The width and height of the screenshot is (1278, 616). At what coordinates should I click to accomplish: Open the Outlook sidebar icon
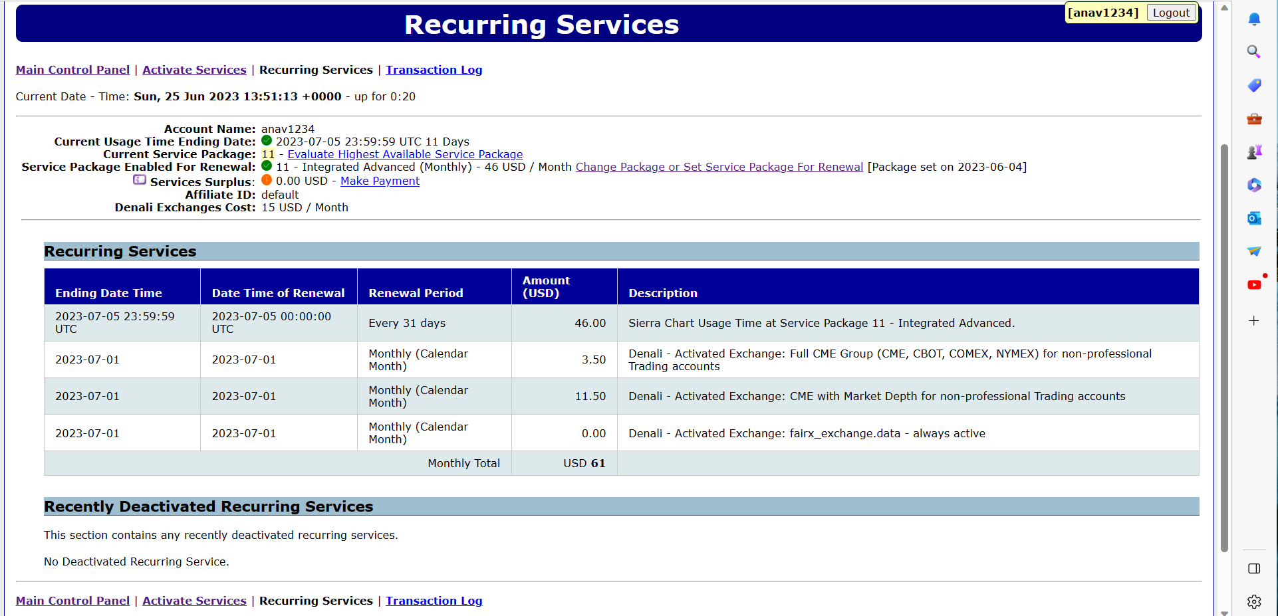click(1254, 219)
